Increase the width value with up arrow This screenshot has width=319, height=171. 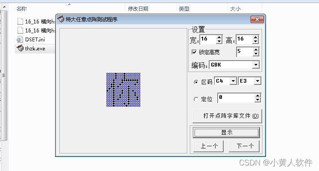(219, 38)
